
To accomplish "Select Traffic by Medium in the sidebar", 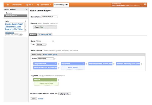I will 16,16.
